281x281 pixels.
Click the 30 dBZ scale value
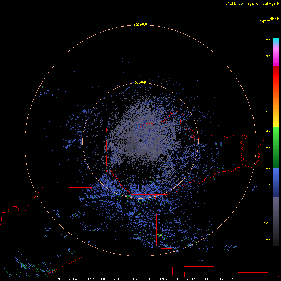(x=268, y=131)
